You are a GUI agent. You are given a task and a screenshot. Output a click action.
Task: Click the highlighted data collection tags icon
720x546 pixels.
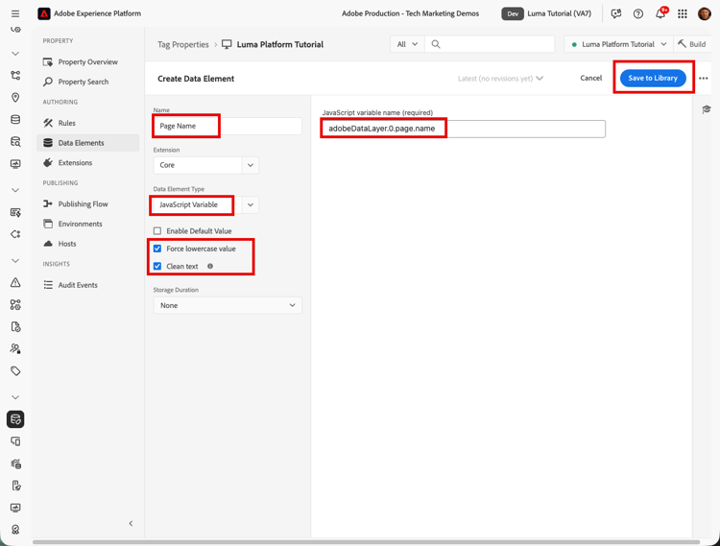(x=15, y=419)
